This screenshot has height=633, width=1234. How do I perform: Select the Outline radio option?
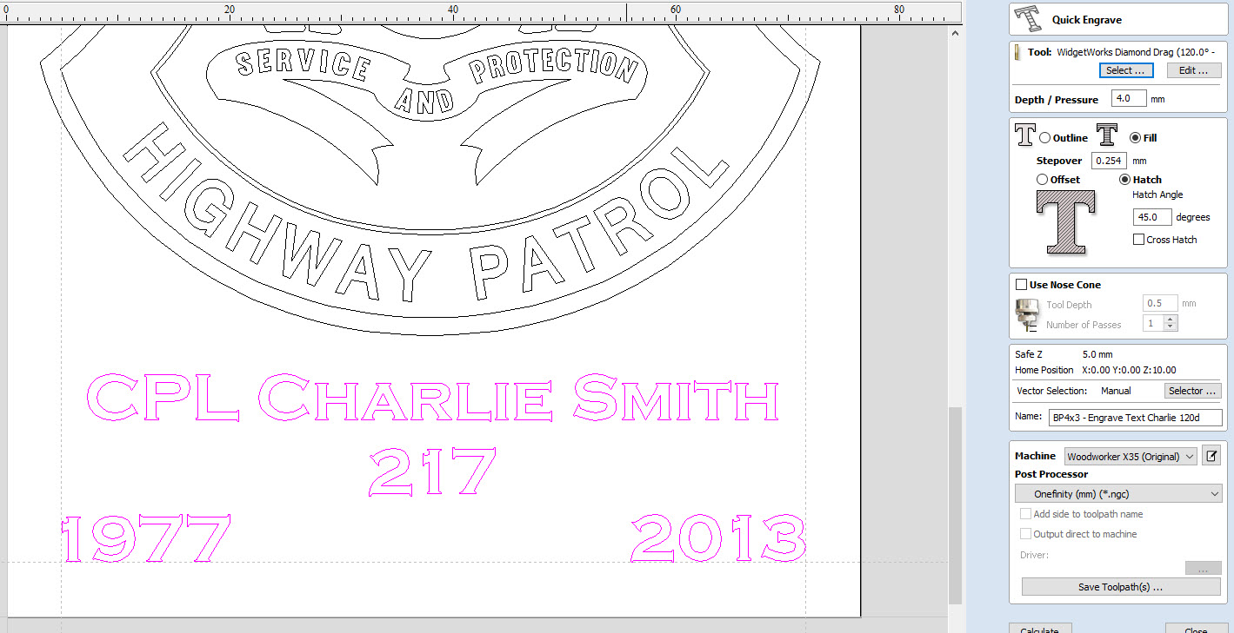[1044, 138]
